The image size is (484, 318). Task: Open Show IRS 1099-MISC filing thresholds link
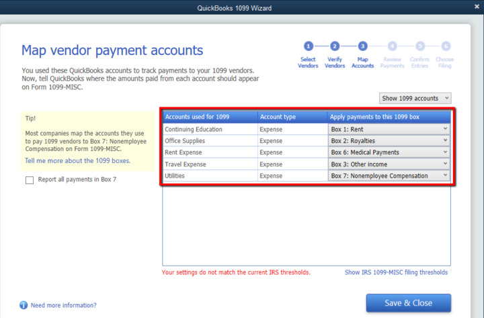(x=396, y=272)
